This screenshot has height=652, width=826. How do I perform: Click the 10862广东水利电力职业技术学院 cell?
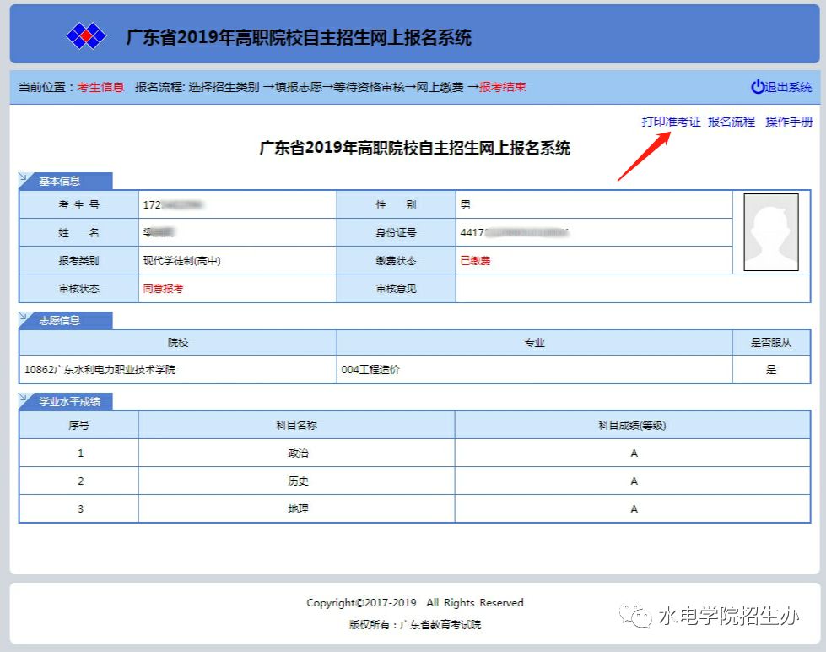click(x=100, y=369)
